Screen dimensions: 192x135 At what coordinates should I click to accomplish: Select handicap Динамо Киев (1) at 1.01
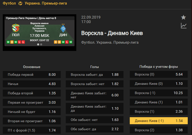(159, 102)
